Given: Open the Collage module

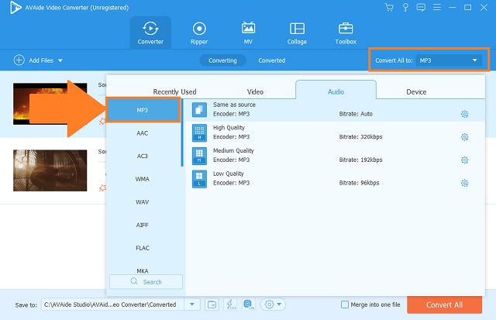Looking at the screenshot, I should [297, 33].
